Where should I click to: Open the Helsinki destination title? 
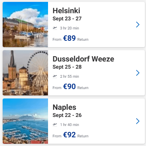(x=66, y=11)
